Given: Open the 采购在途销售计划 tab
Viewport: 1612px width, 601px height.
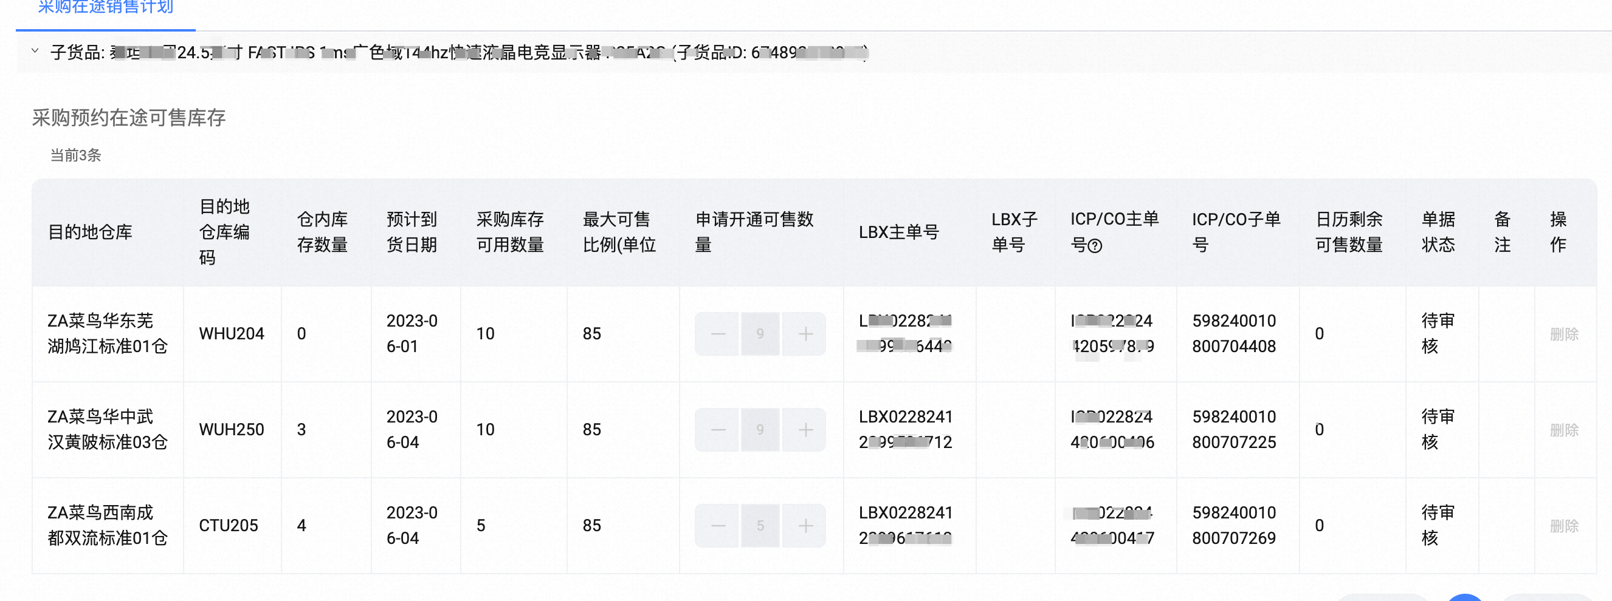Looking at the screenshot, I should point(105,7).
